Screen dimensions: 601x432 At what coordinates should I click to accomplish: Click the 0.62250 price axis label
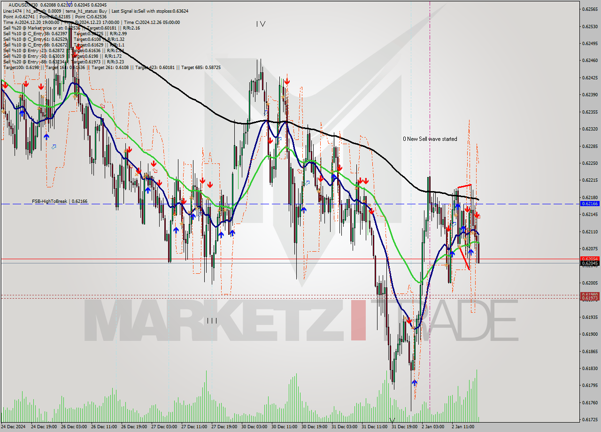[590, 163]
